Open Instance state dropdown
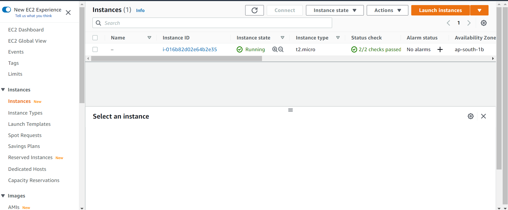Viewport: 508px width, 210px height. point(335,10)
